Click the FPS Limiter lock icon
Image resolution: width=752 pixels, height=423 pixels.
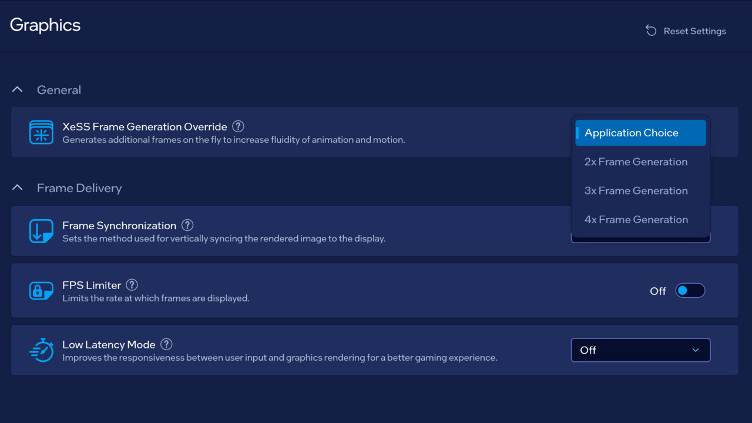pos(41,291)
